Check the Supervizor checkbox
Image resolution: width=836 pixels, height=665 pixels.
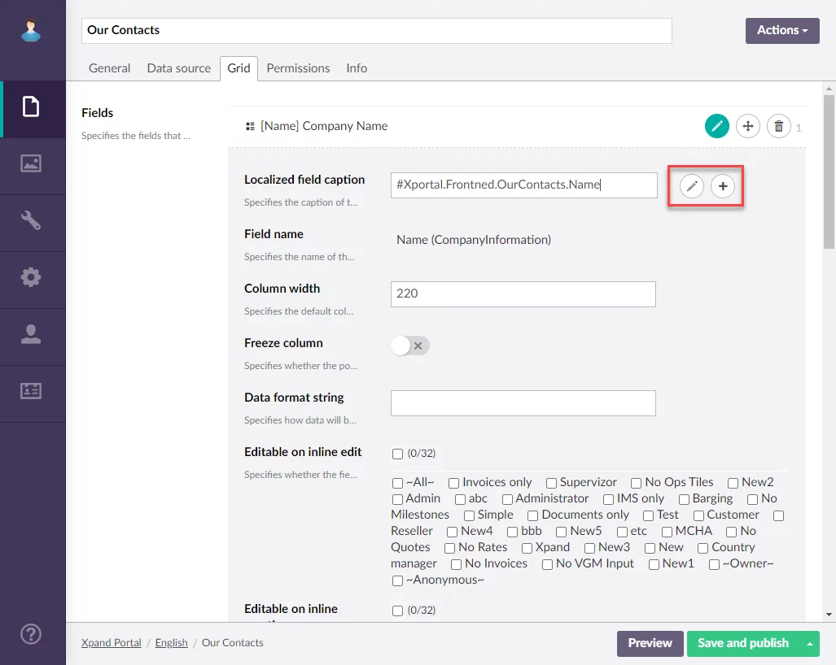click(x=551, y=483)
